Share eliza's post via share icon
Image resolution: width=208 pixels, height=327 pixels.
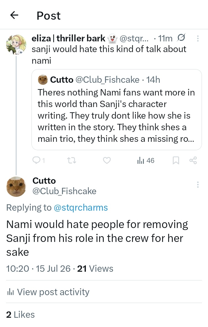[x=193, y=160]
